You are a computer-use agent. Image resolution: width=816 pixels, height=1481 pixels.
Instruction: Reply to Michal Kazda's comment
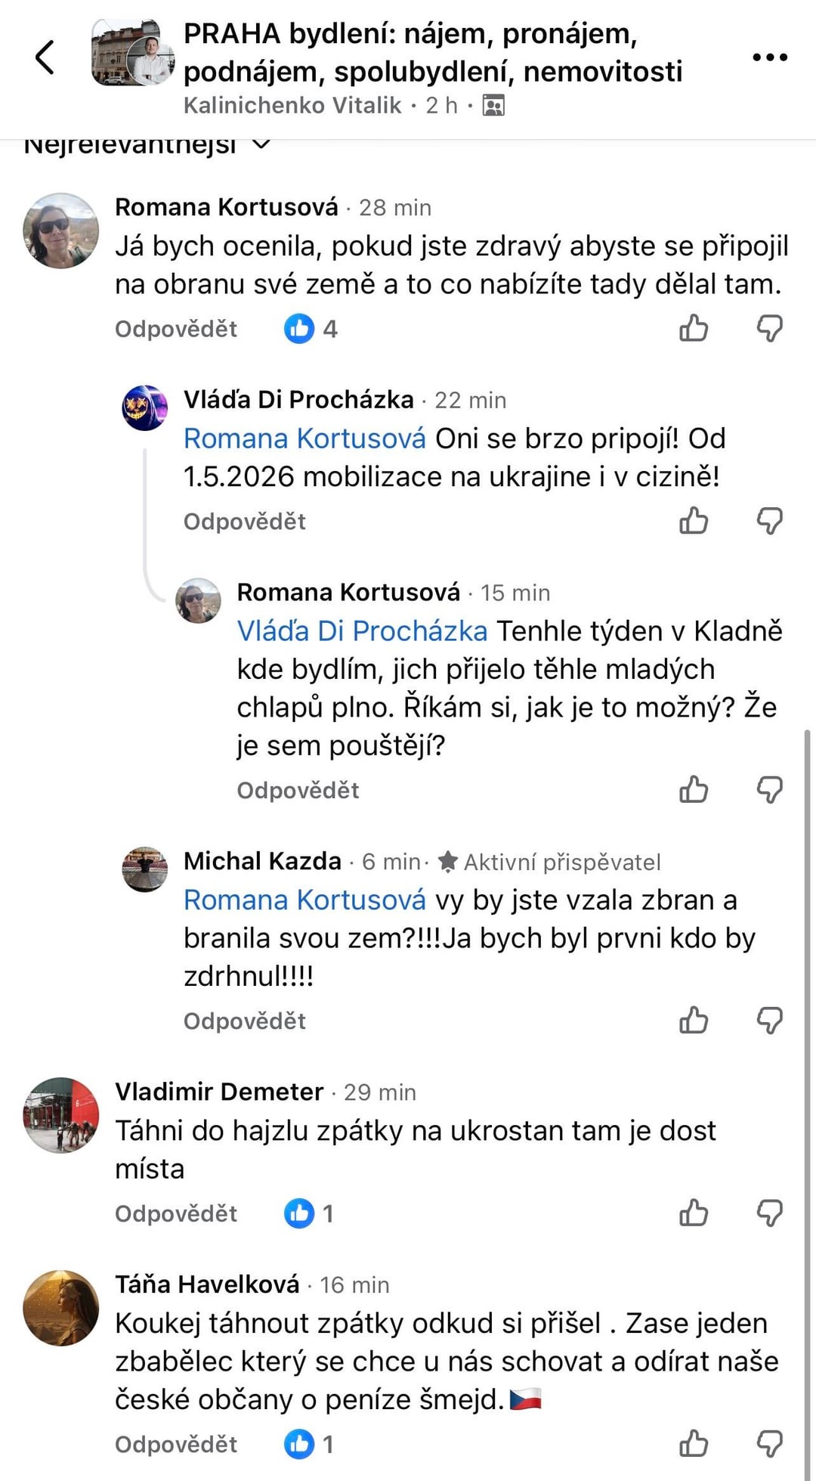pyautogui.click(x=244, y=1021)
